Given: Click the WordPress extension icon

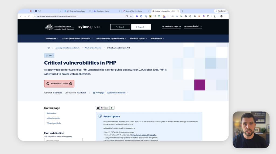Looking at the screenshot, I should coord(186,16).
